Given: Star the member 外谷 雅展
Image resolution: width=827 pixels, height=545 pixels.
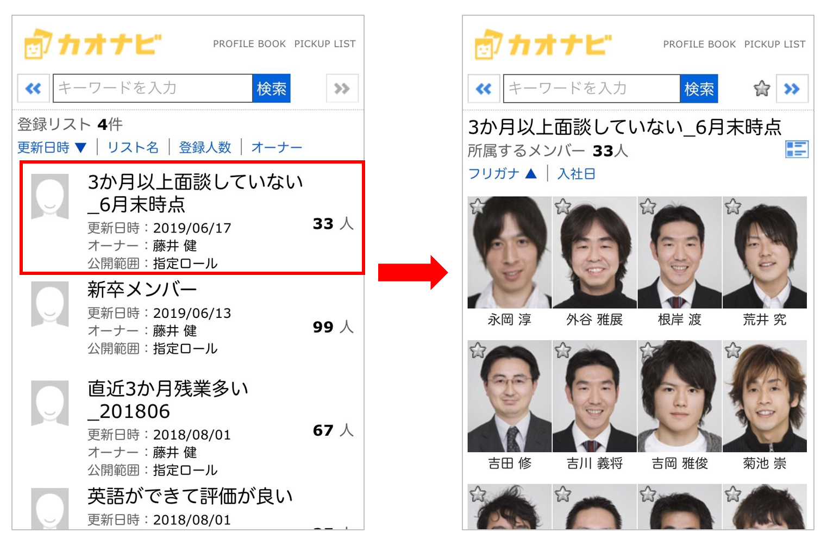Looking at the screenshot, I should tap(562, 206).
